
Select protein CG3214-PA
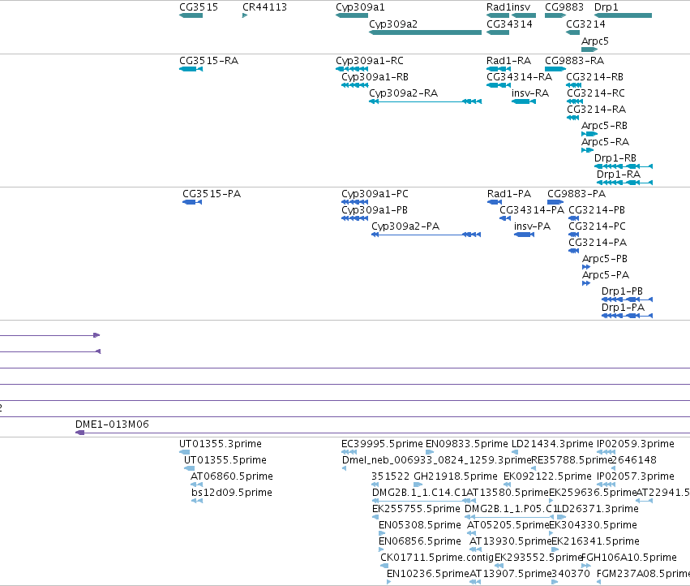click(598, 243)
